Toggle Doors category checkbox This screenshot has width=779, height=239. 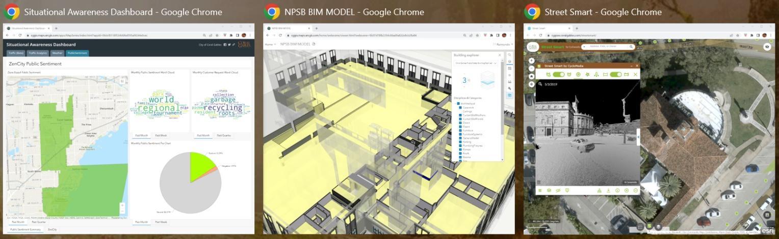click(460, 123)
